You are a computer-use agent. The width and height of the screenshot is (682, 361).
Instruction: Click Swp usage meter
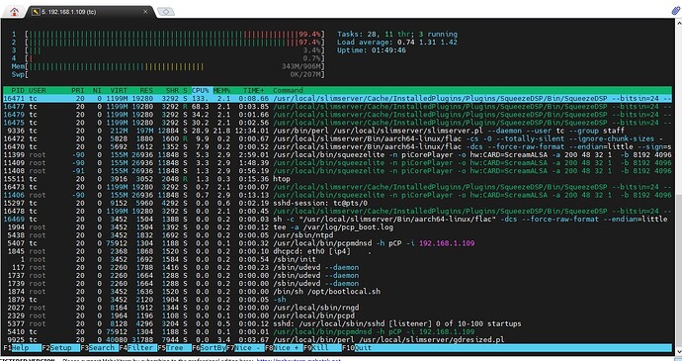168,74
